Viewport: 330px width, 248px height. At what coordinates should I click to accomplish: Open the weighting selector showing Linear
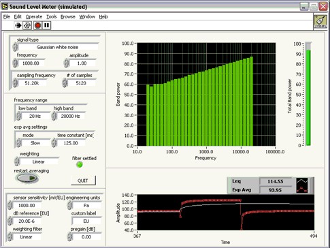[39, 161]
